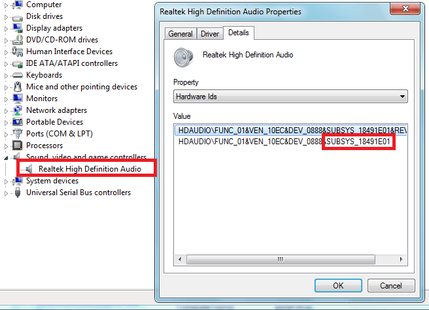
Task: Expand the Human Interface Devices node
Action: (6, 52)
